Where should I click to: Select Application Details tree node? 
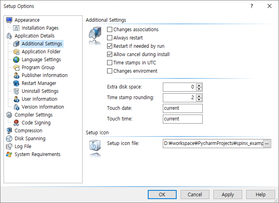34,36
